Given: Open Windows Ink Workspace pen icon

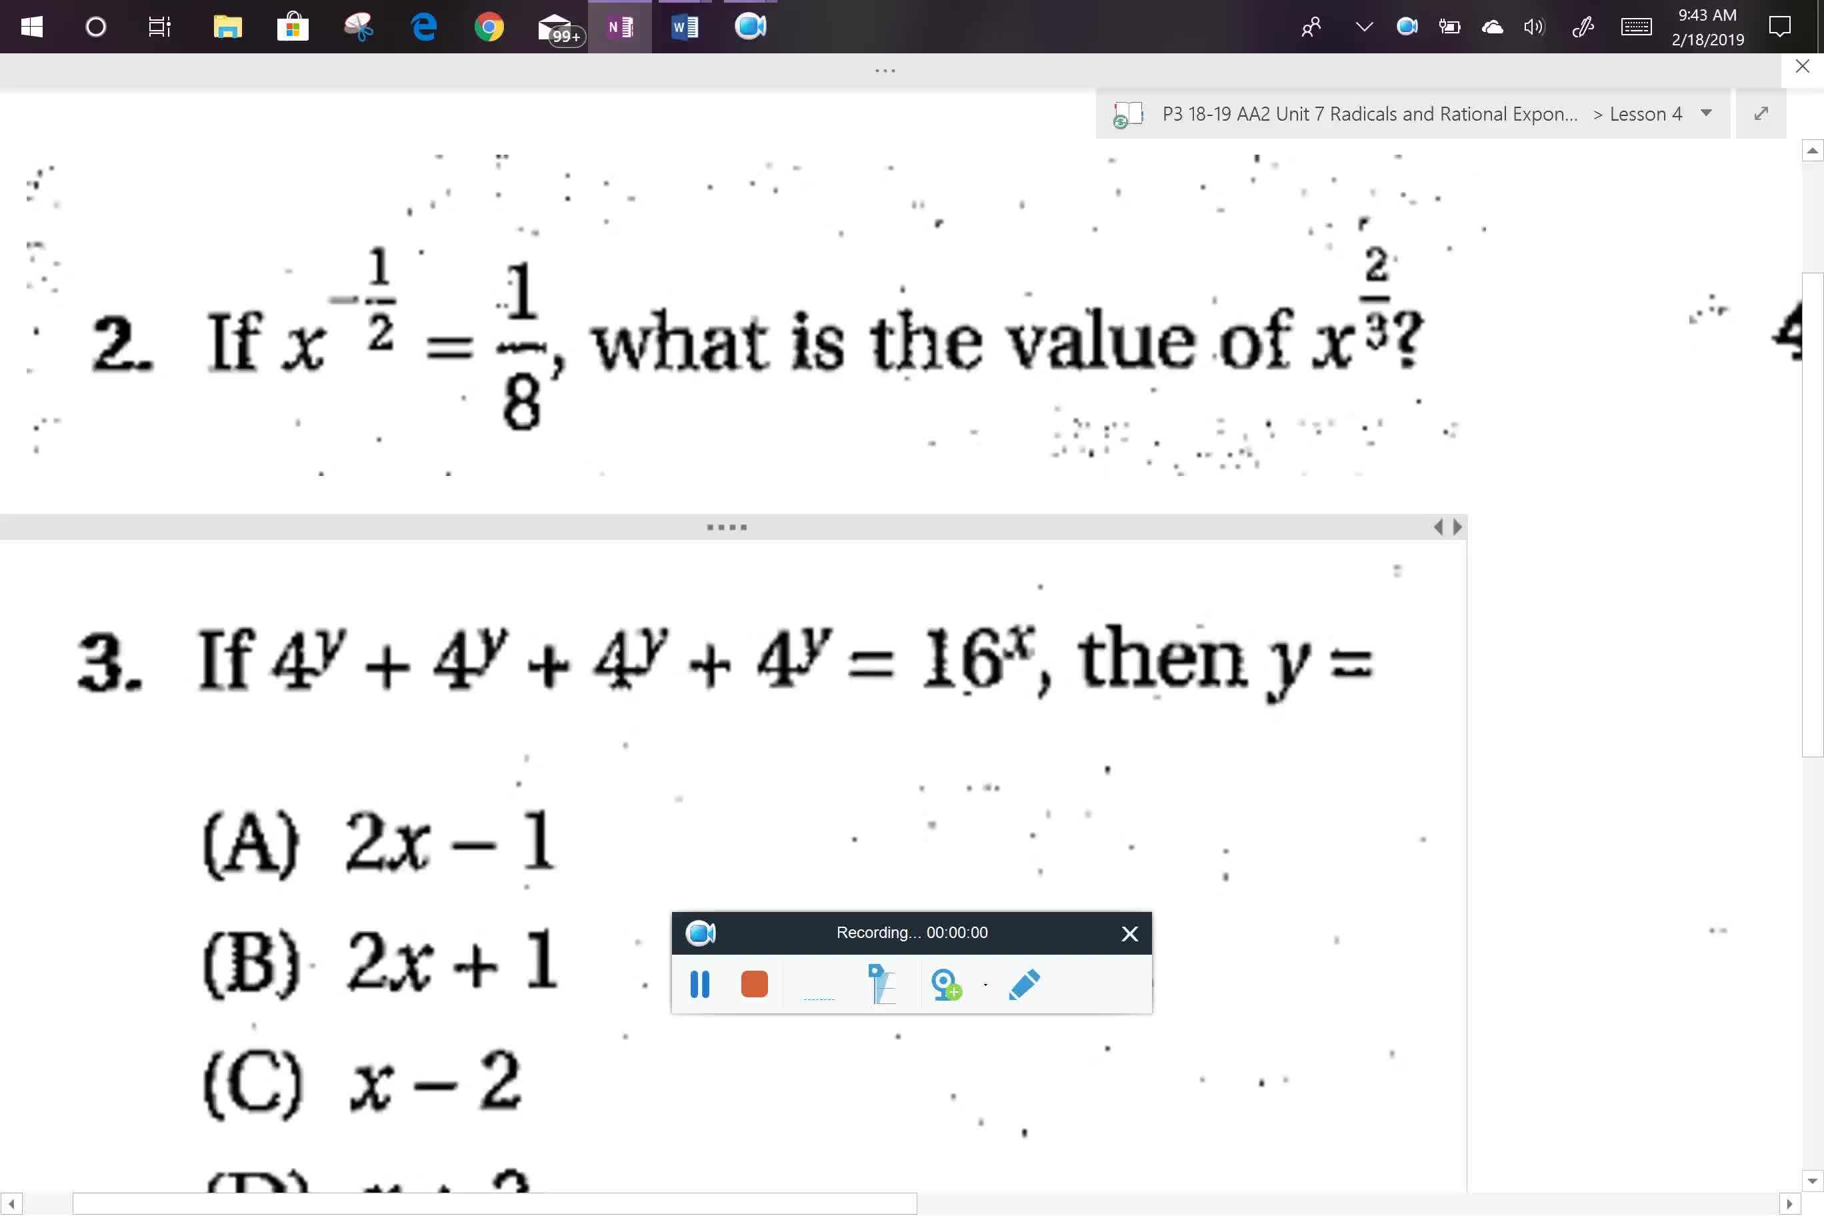Looking at the screenshot, I should (x=1582, y=28).
